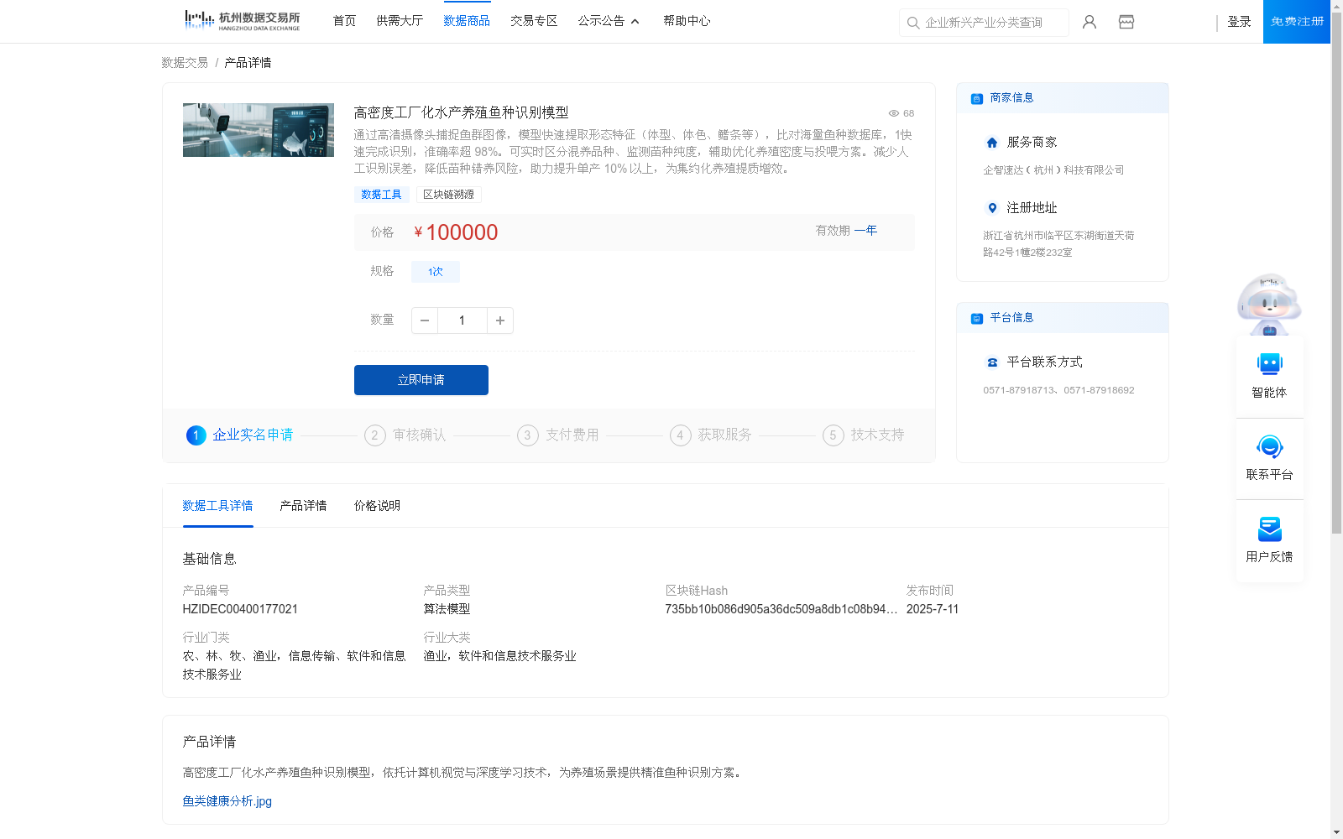Click the publish date 2025-7-11
Screen dimensions: 1343x839
933,609
